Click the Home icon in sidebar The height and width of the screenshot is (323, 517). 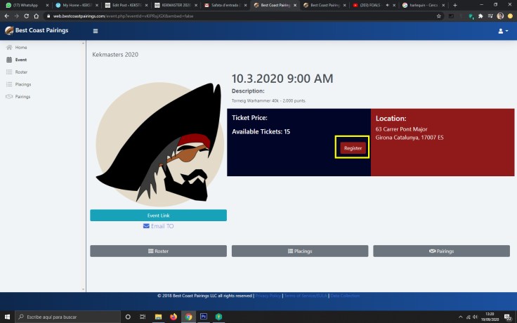[x=9, y=47]
